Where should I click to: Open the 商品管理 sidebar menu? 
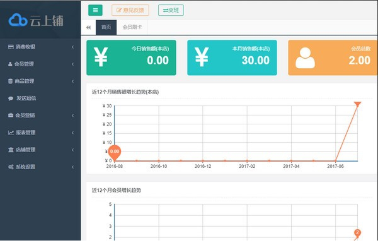[x=40, y=81]
